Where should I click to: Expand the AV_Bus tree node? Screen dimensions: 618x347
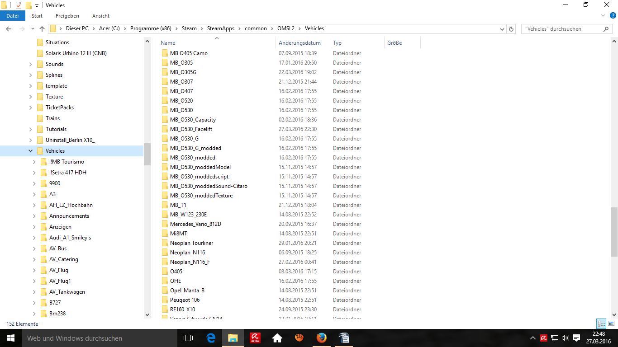click(x=34, y=249)
